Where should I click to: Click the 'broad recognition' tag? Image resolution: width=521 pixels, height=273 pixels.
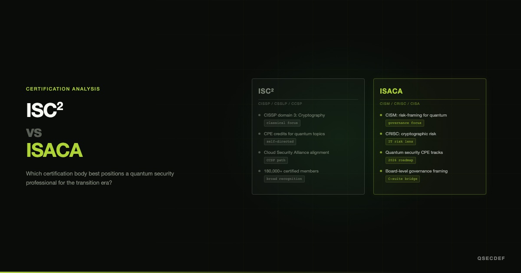click(x=284, y=179)
